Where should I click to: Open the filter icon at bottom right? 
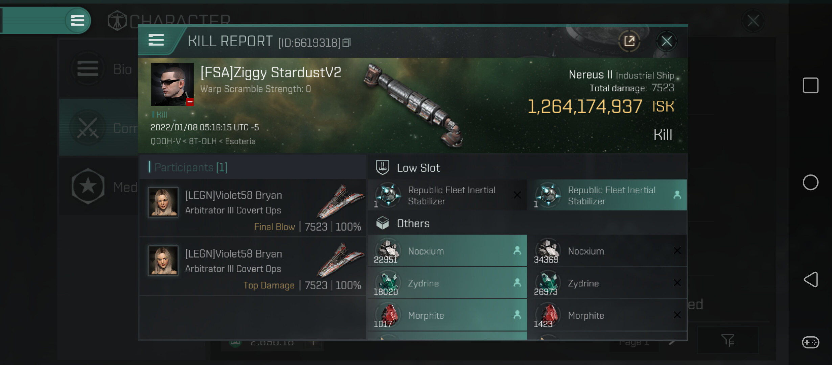click(x=727, y=340)
